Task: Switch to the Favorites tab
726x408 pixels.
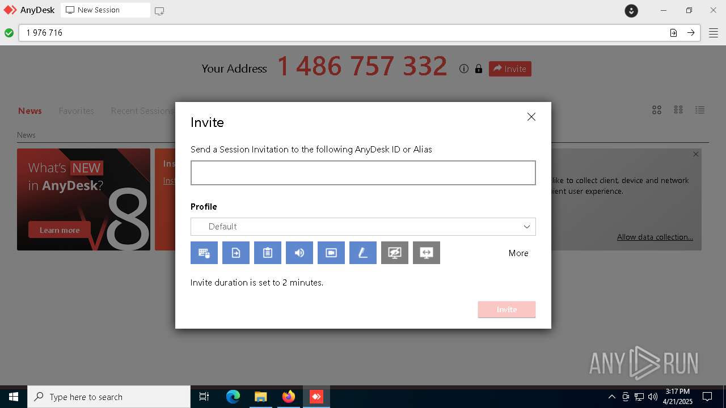Action: [77, 111]
